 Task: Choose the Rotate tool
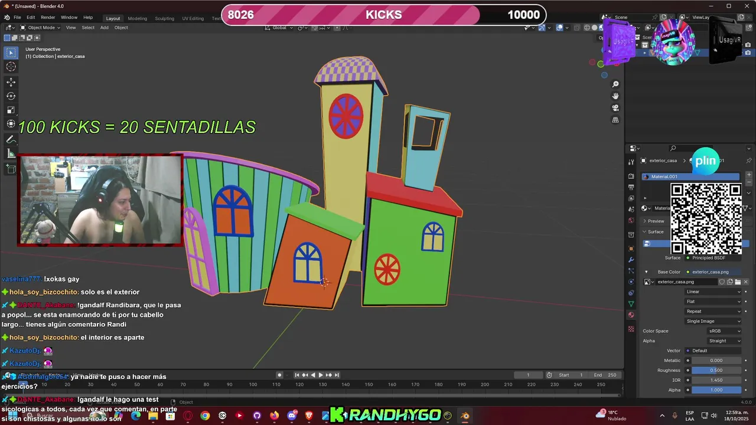coord(11,96)
